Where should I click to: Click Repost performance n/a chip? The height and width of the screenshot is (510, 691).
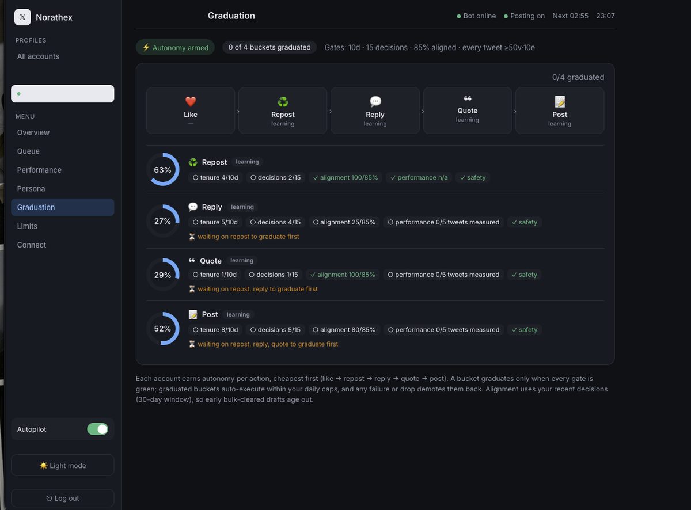click(x=419, y=177)
